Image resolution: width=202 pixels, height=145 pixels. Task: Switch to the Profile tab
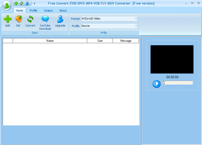pyautogui.click(x=33, y=10)
